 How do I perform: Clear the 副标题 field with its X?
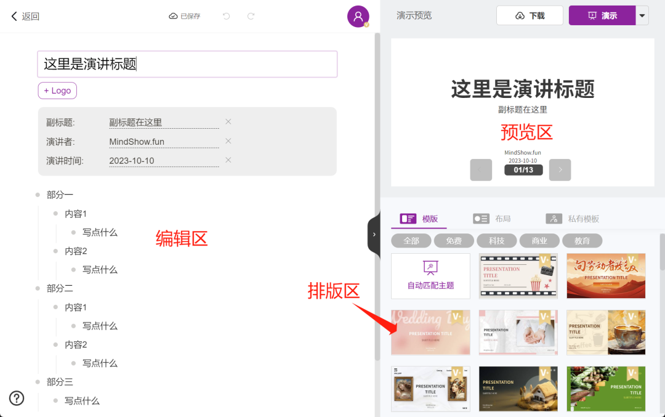[228, 122]
